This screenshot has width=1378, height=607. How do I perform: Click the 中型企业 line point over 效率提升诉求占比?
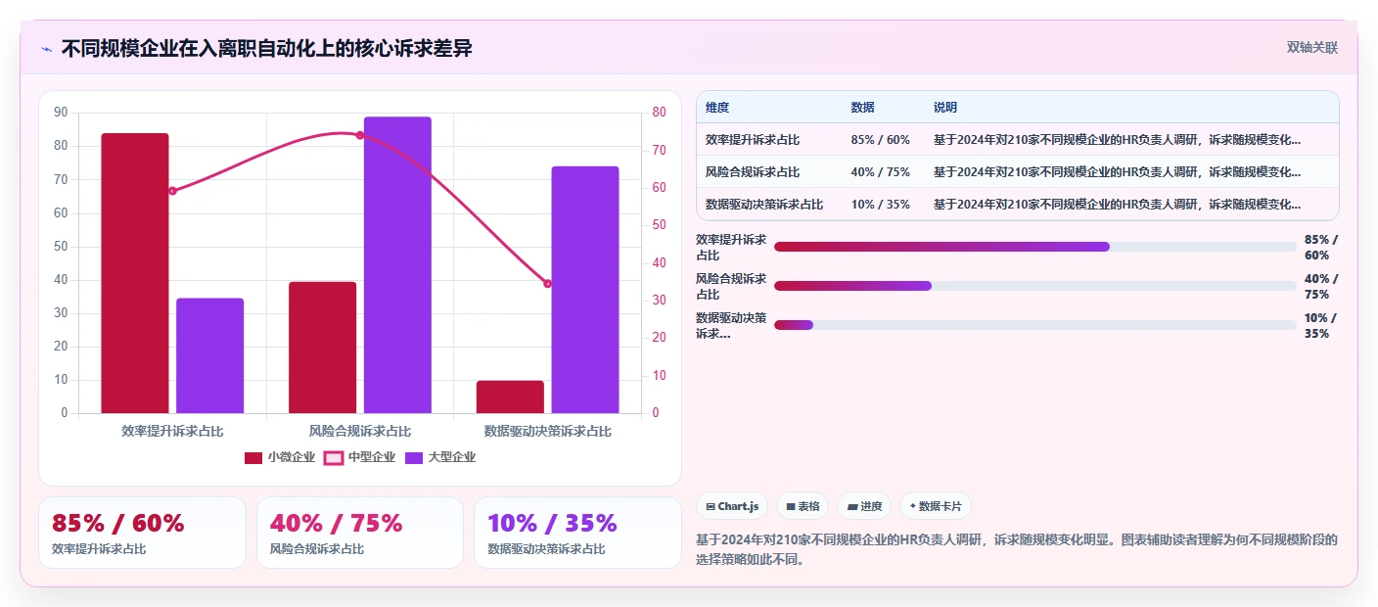coord(172,191)
